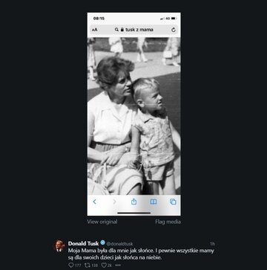Like the tweet with the heart icon
The image size is (267, 270).
point(104,266)
